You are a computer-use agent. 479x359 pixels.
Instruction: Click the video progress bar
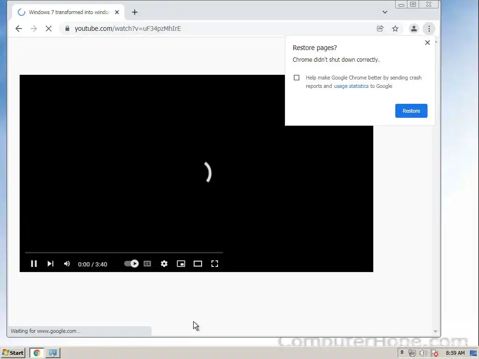(x=124, y=253)
